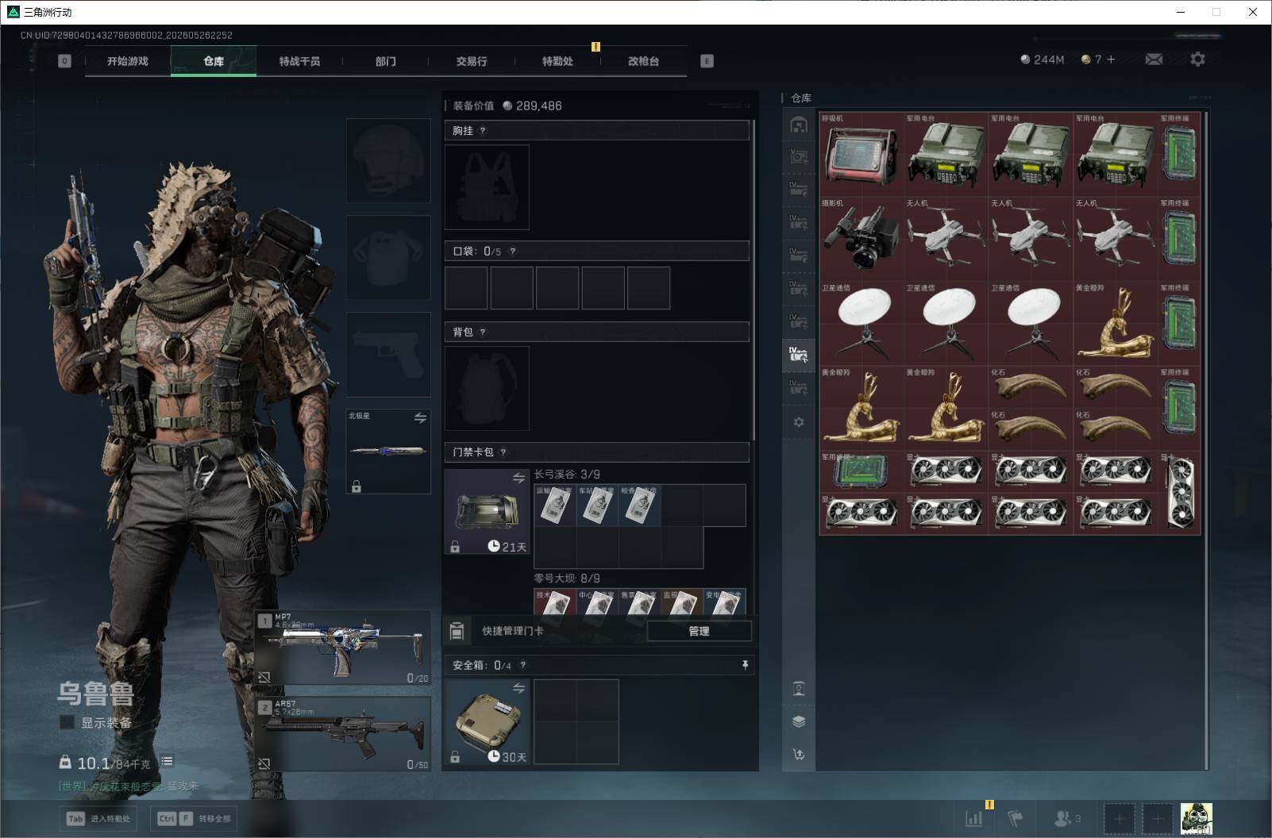Select the 北极星 knife slot
1272x838 pixels.
[388, 452]
